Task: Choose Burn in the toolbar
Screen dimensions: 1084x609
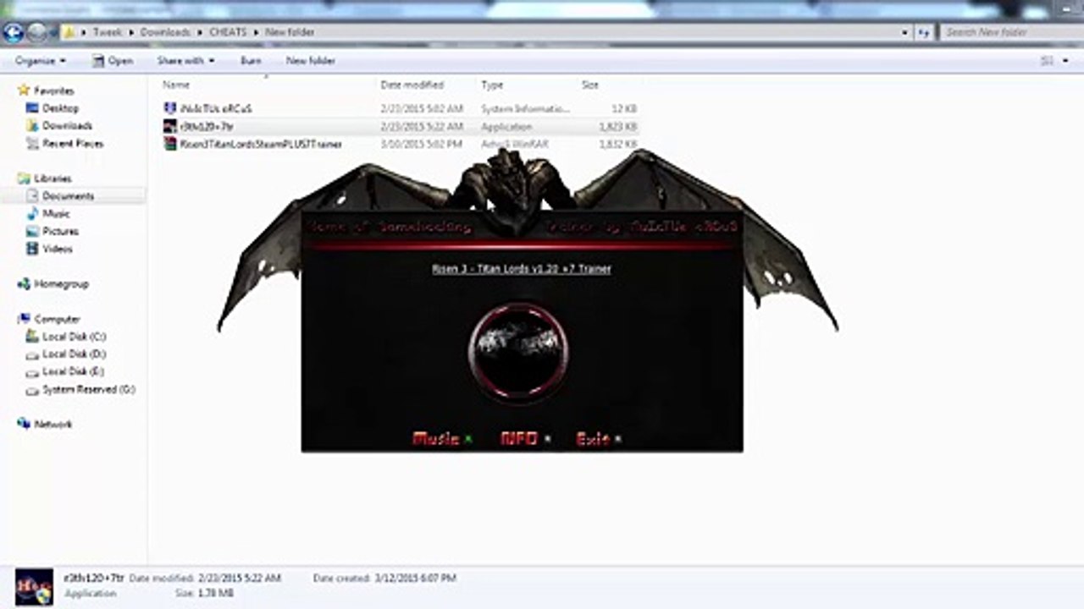Action: [251, 61]
